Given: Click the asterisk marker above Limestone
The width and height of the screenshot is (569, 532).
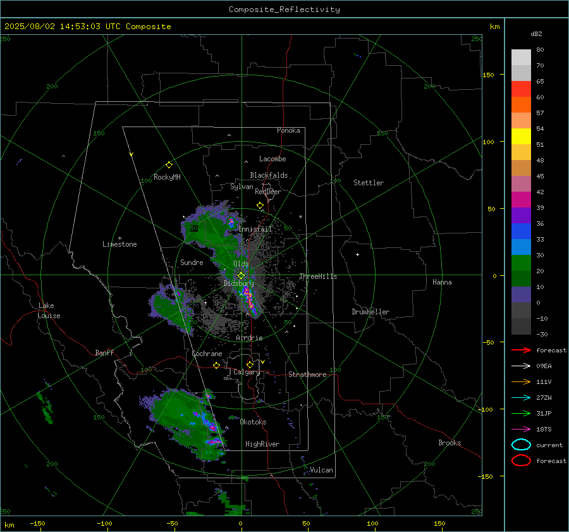Looking at the screenshot, I should point(119,238).
